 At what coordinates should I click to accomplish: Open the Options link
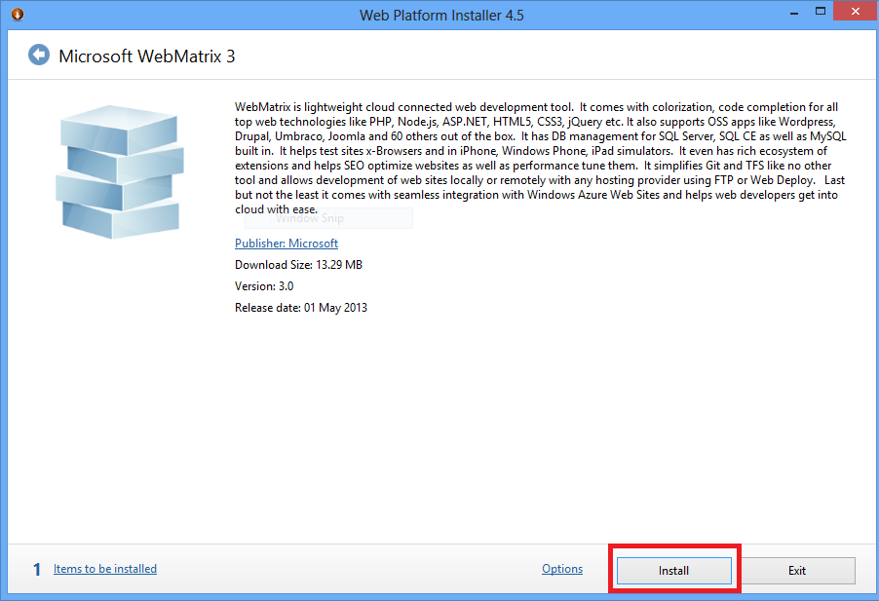[x=562, y=569]
